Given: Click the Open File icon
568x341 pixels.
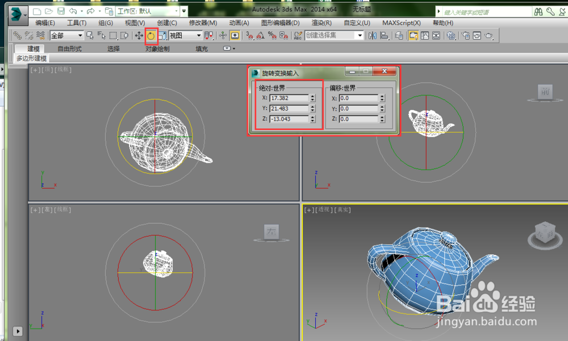Looking at the screenshot, I should pyautogui.click(x=48, y=11).
